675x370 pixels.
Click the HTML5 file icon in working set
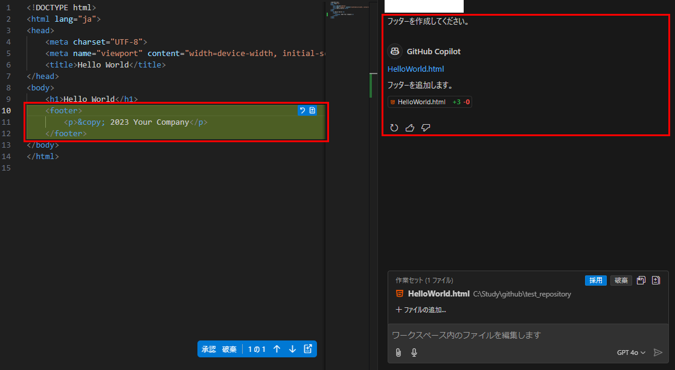click(x=400, y=294)
